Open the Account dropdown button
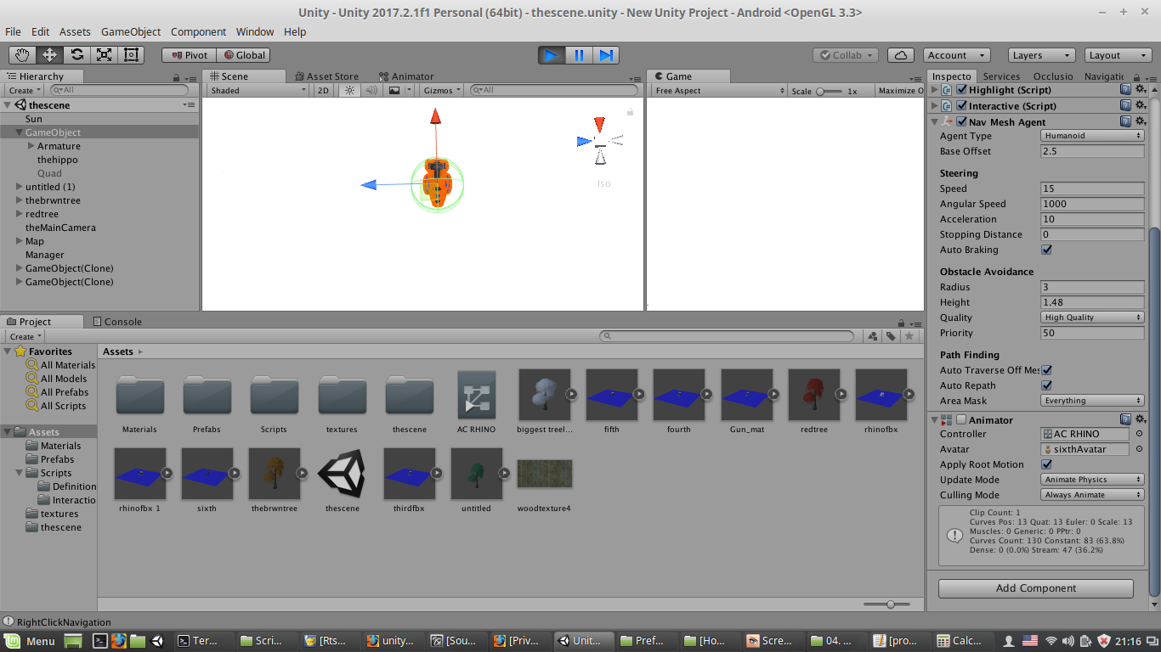 [956, 55]
